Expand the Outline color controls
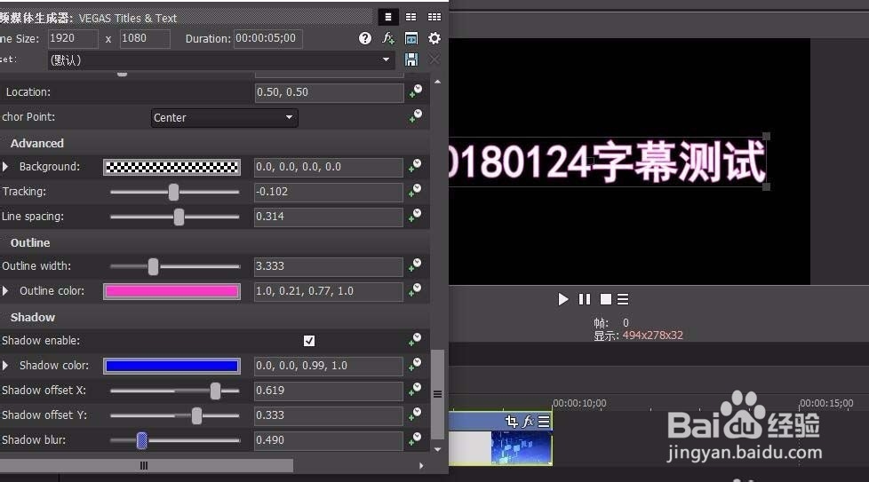The height and width of the screenshot is (482, 869). point(5,291)
